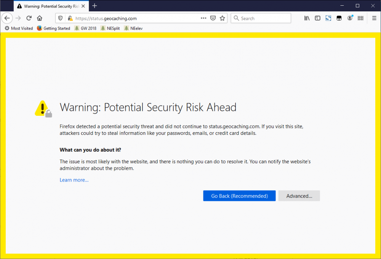Screen dimensions: 381x259
Task: Open the Firefox hamburger menu
Action: tap(374, 18)
